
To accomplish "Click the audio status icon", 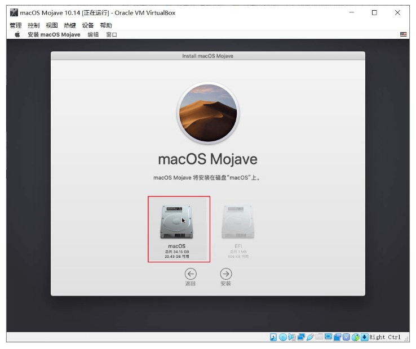I will [292, 337].
